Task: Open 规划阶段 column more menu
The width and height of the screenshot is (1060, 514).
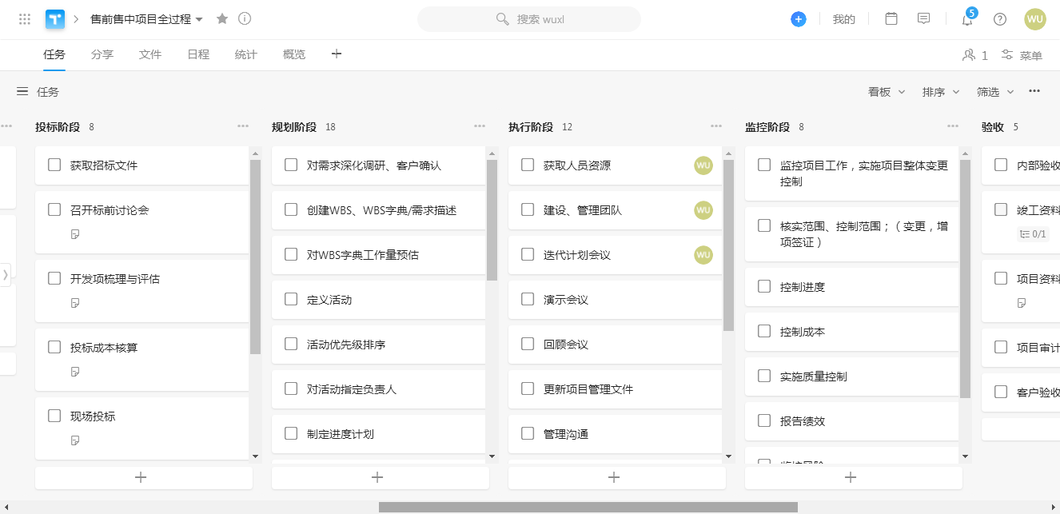Action: pyautogui.click(x=480, y=126)
